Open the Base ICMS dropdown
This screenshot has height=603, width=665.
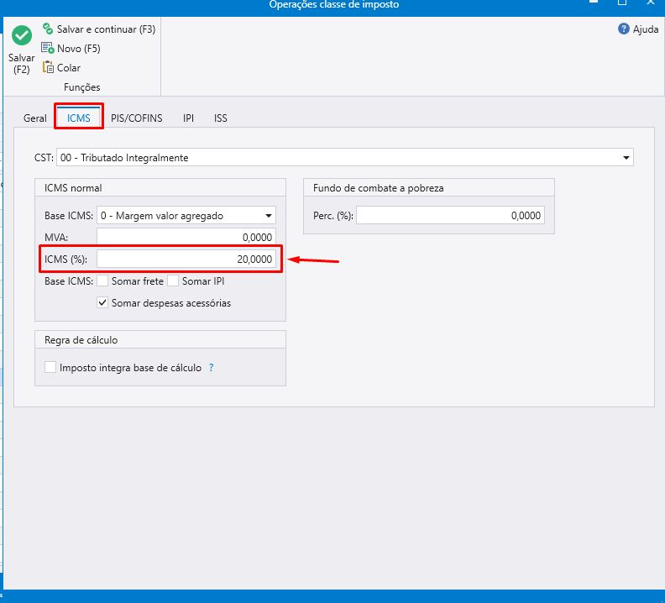269,216
